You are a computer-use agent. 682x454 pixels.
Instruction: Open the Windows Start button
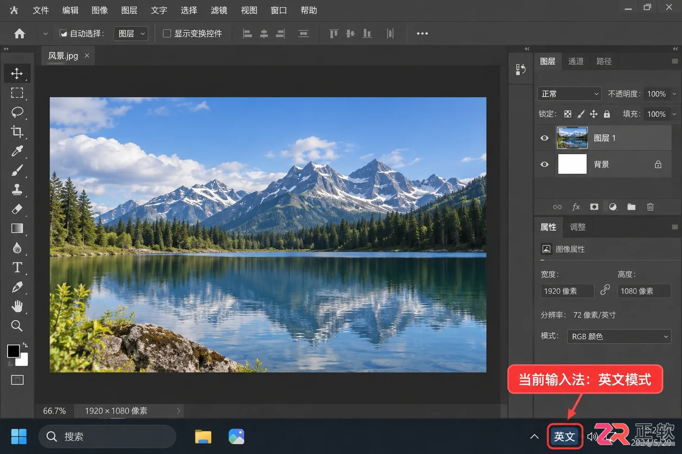coord(19,437)
